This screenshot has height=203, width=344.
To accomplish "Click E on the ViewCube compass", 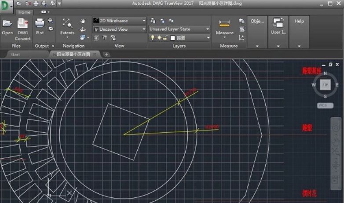I will click(337, 85).
